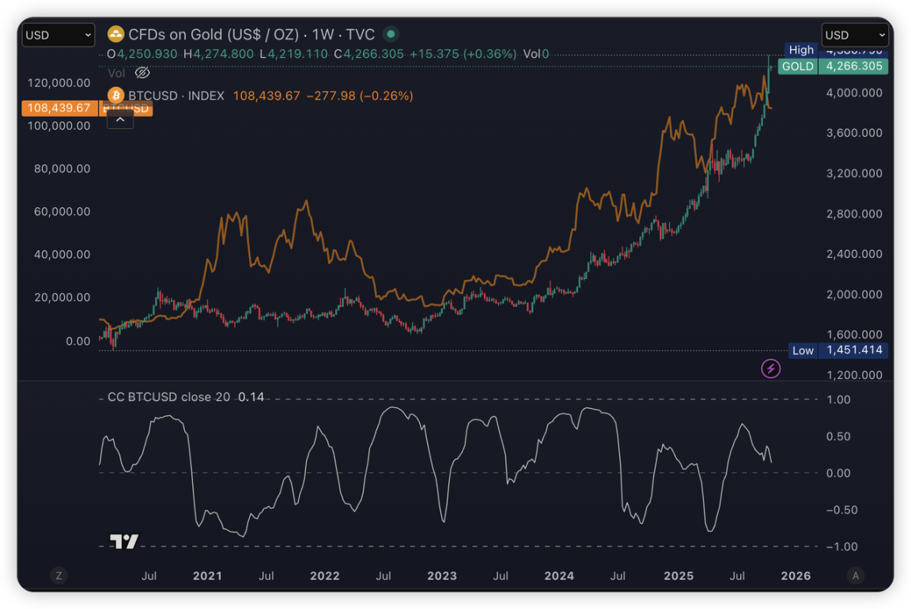Click the gold bars symbol icon
911x609 pixels.
pos(116,34)
